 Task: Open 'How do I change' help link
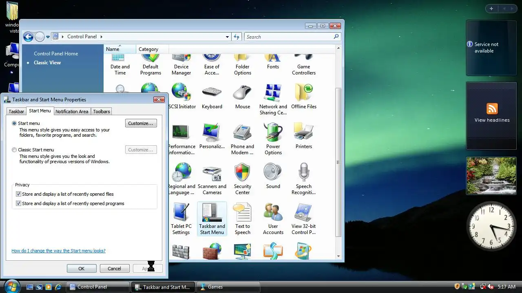click(58, 251)
